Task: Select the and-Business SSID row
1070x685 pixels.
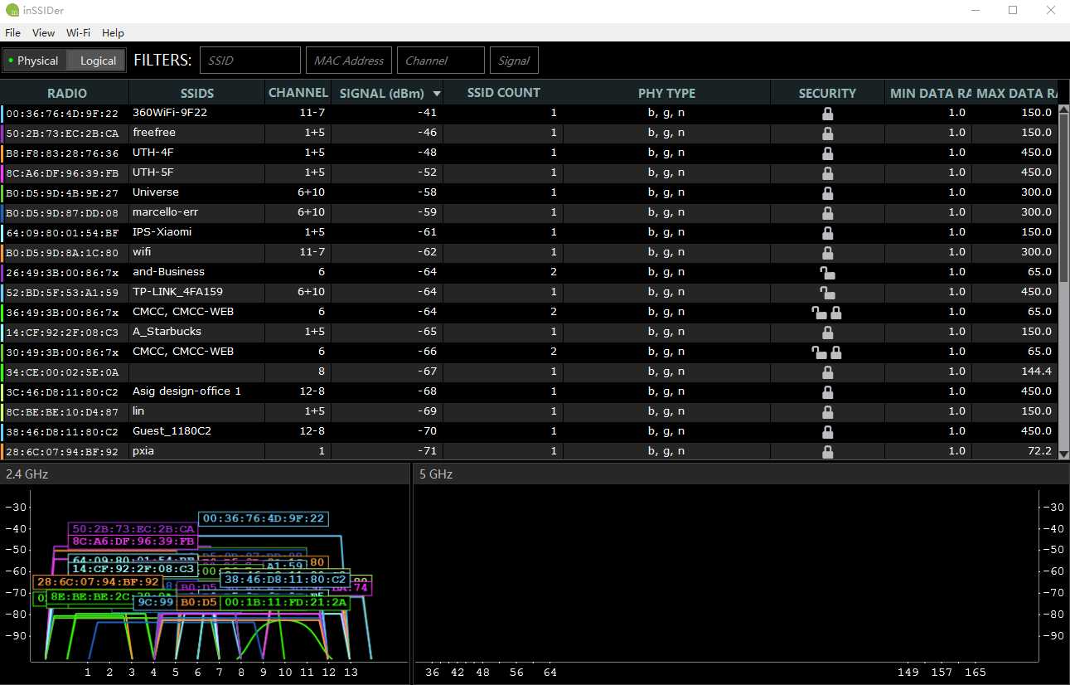Action: click(530, 272)
